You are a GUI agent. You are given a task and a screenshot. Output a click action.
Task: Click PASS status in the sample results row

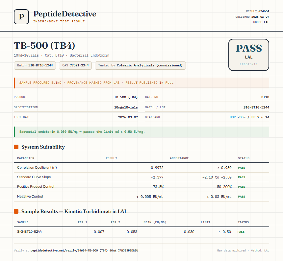241,232
